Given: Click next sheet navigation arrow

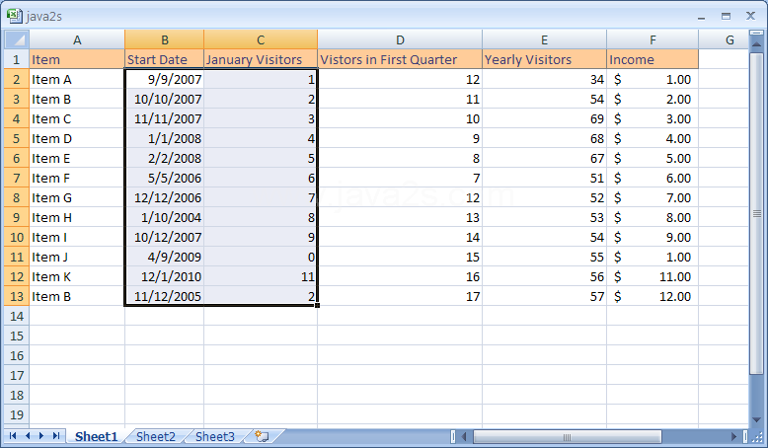Looking at the screenshot, I should point(41,436).
